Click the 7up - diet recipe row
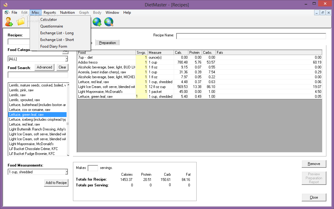334x209 pixels. (199, 57)
